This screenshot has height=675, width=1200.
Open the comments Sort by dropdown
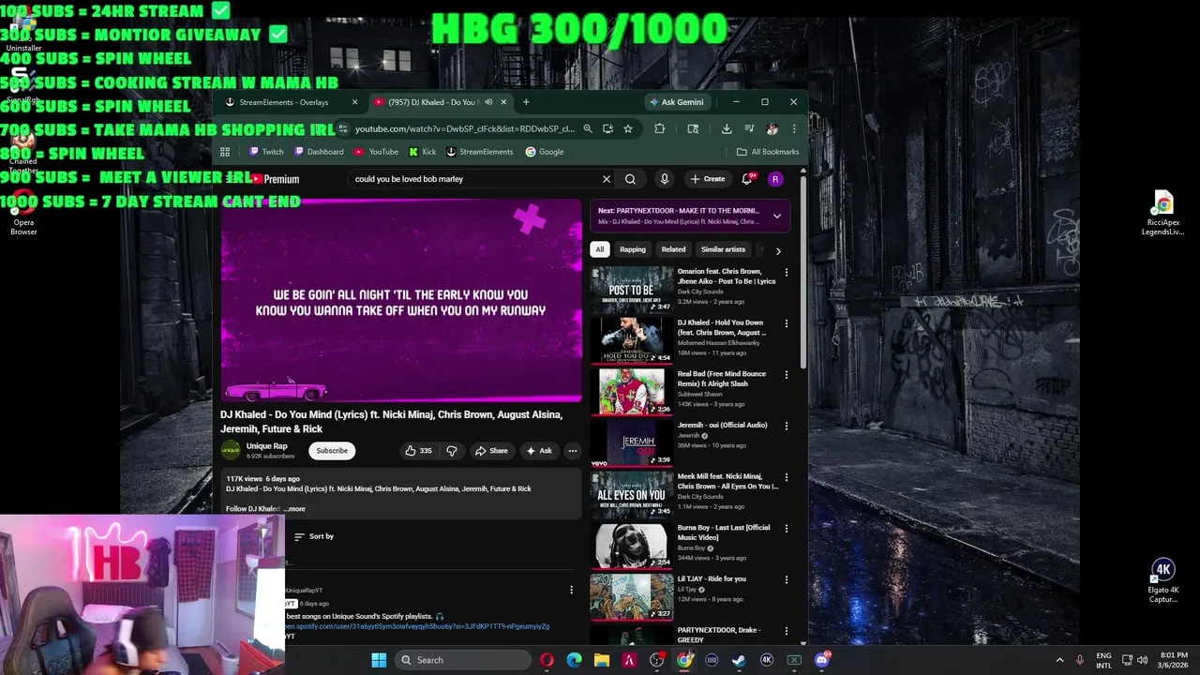[313, 536]
